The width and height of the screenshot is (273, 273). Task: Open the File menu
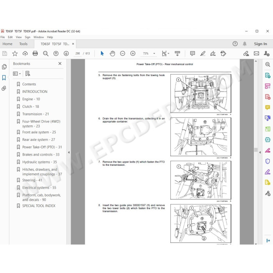pos(3,37)
